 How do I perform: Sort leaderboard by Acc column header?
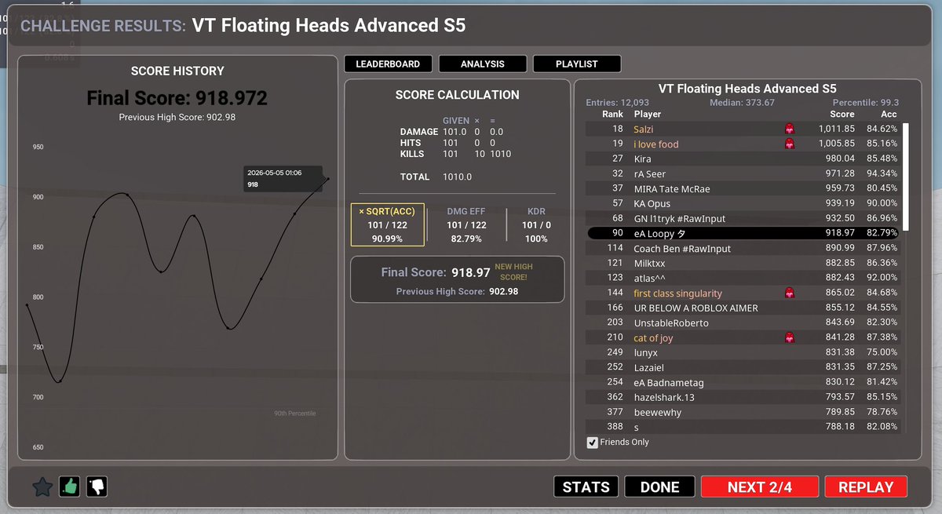click(x=889, y=115)
